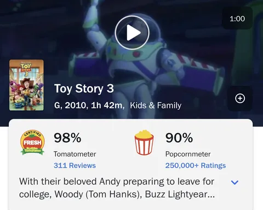
Task: Click the 98% Tomatometer score
Action: 67,137
